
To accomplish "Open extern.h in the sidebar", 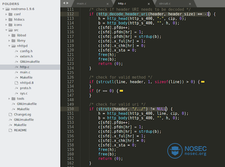I will [26, 57].
